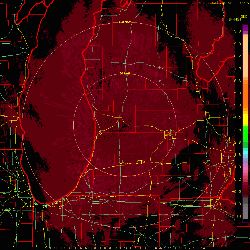Click the DKD [PHAS] legend title
Image resolution: width=250 pixels, height=250 pixels.
[x=238, y=18]
